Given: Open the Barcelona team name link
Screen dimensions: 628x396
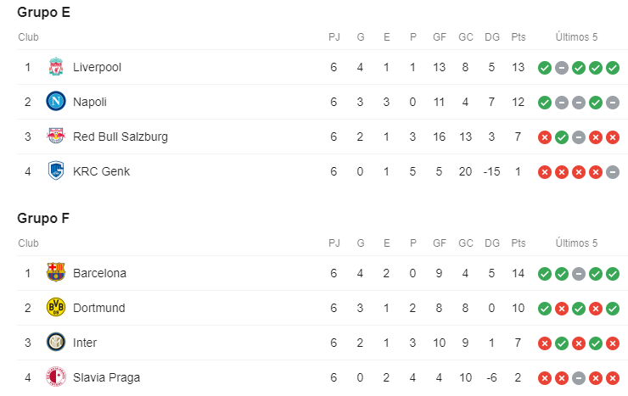Looking at the screenshot, I should coord(99,273).
